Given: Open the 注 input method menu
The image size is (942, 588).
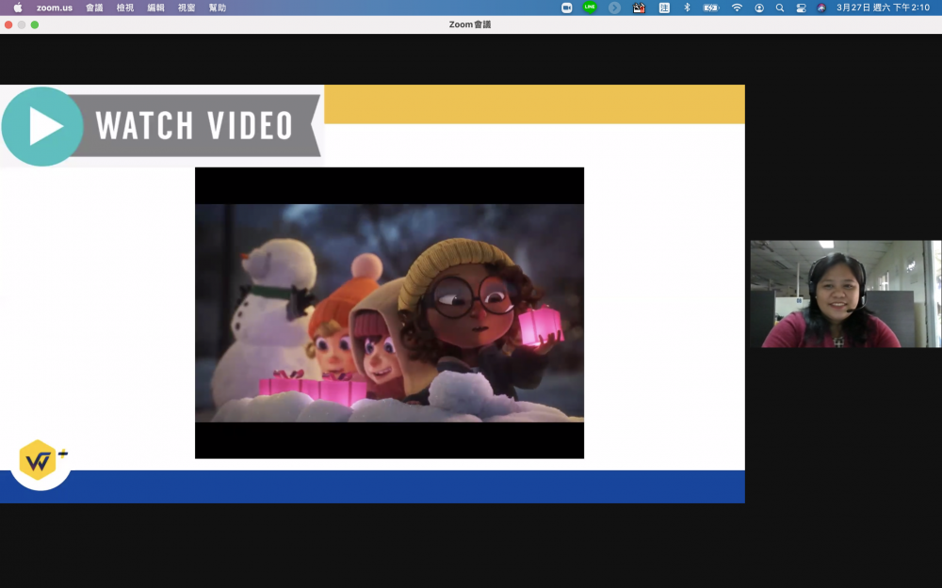Looking at the screenshot, I should (664, 8).
